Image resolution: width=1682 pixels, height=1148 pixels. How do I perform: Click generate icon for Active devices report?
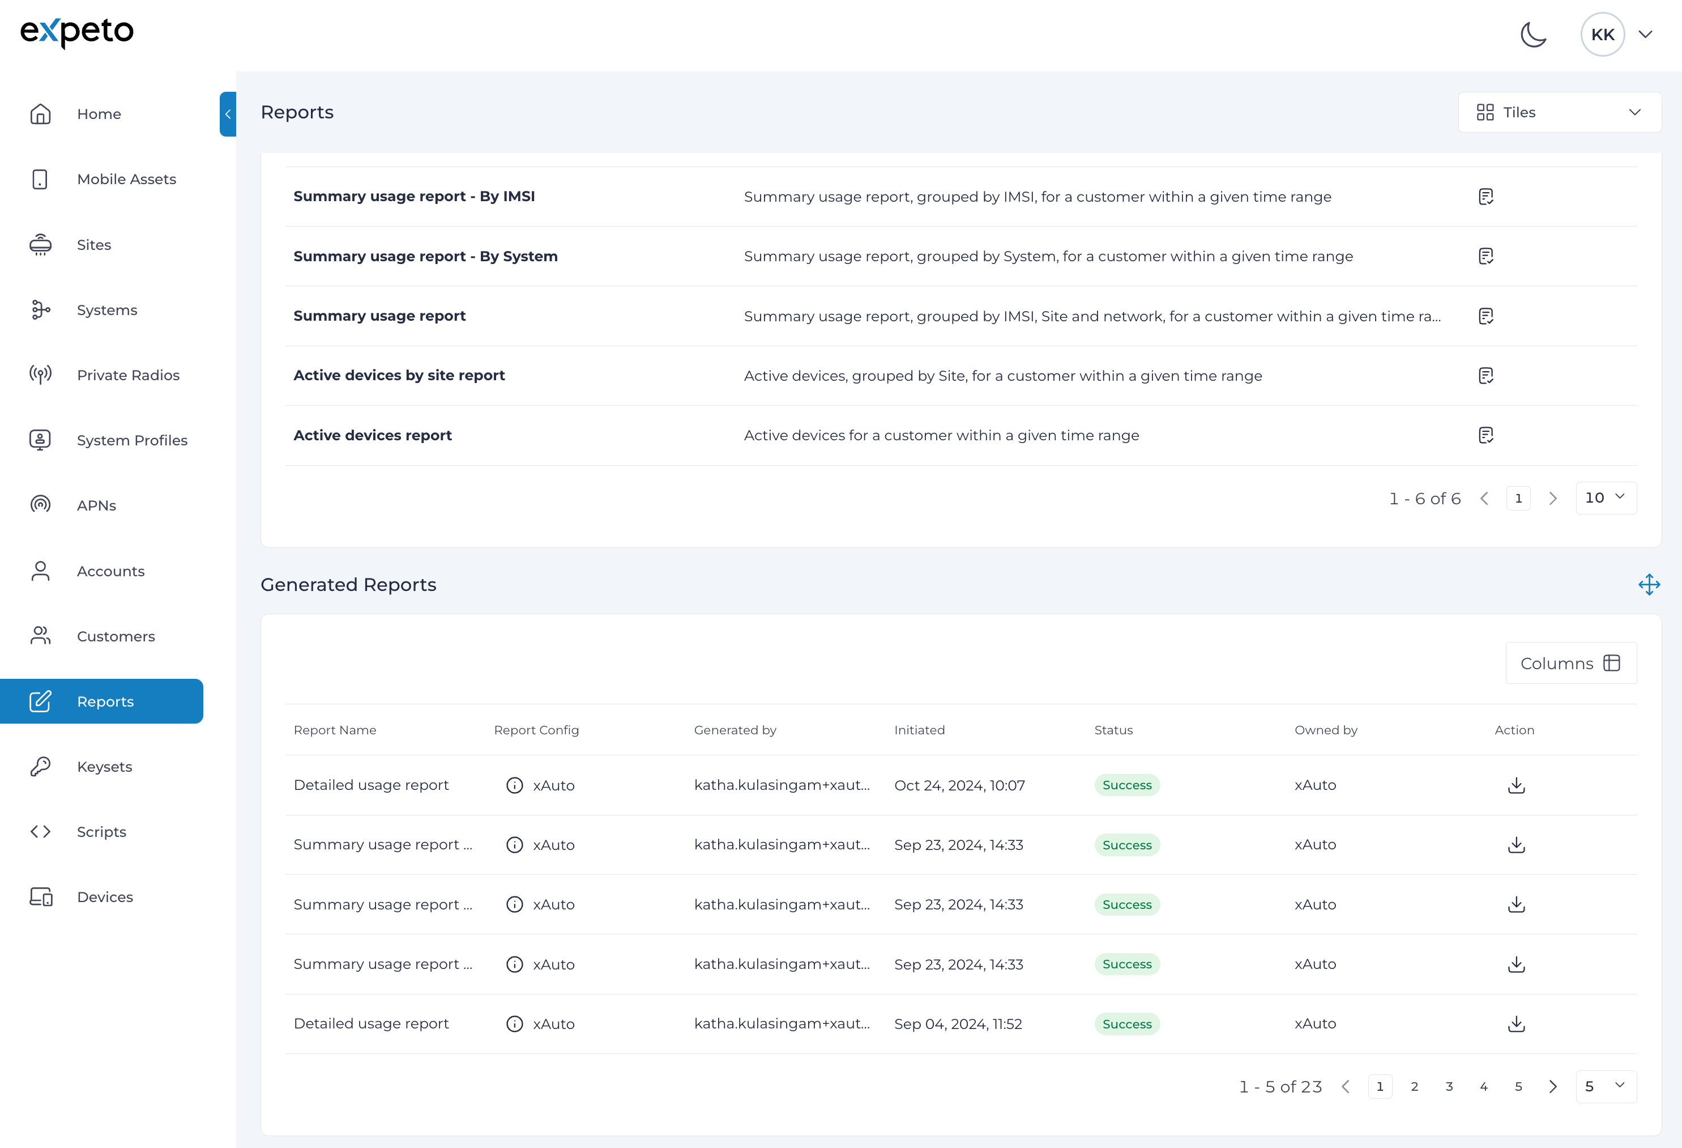point(1485,435)
